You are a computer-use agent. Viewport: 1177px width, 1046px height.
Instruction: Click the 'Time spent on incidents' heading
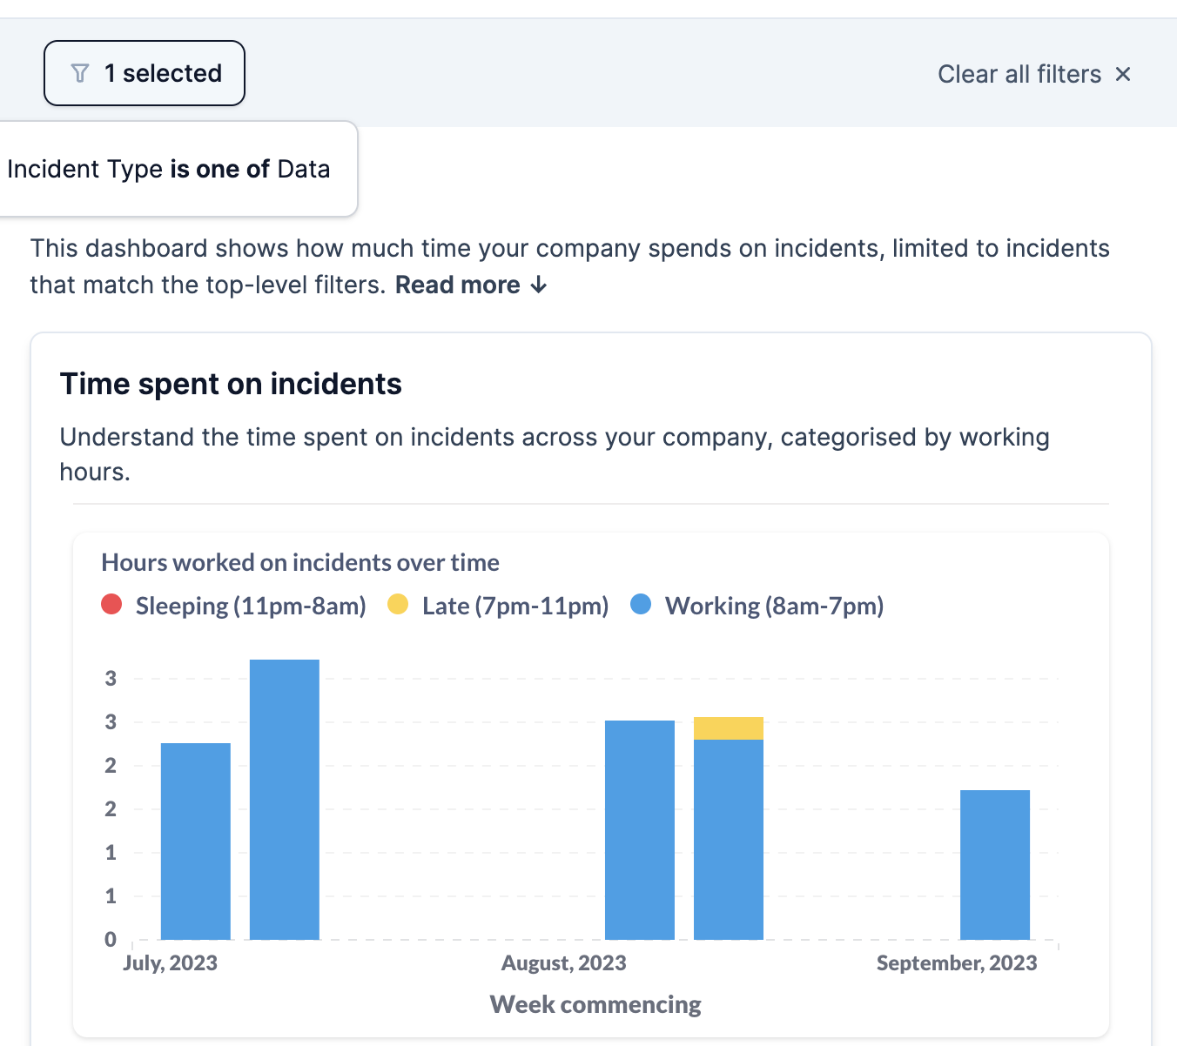click(x=231, y=384)
